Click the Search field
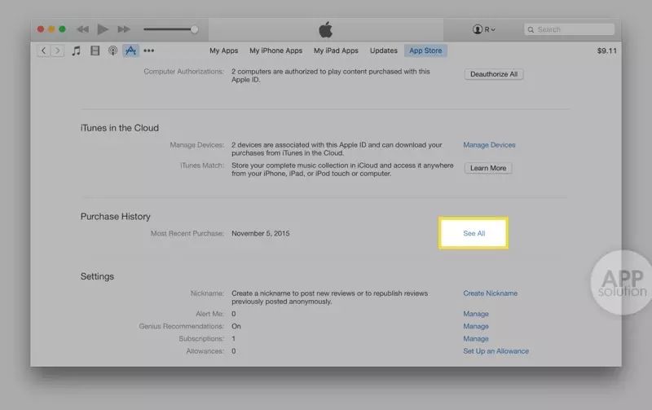This screenshot has height=410, width=652. 569,29
